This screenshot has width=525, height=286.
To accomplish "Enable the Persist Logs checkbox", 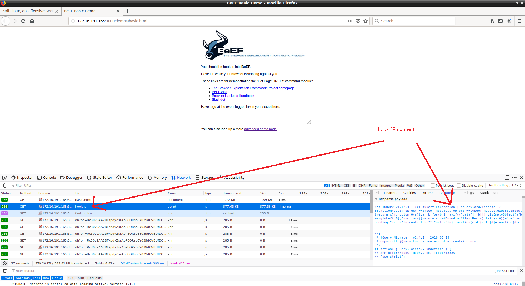I will [433, 185].
